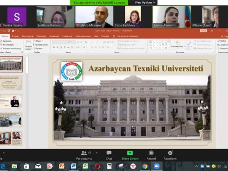Select slide 4 thumbnail with building photos
Viewport: 228px width, 171px height.
(11, 120)
